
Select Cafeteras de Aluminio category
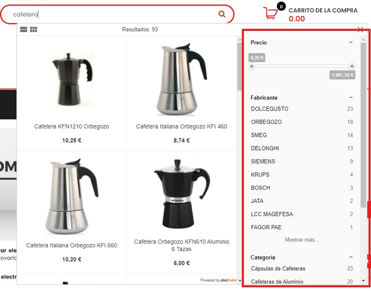302,282
